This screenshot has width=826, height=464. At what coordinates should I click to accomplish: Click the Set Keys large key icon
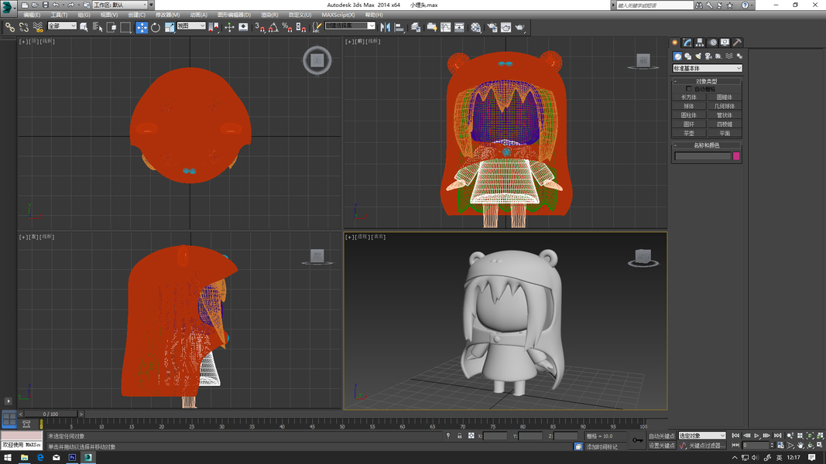point(637,440)
